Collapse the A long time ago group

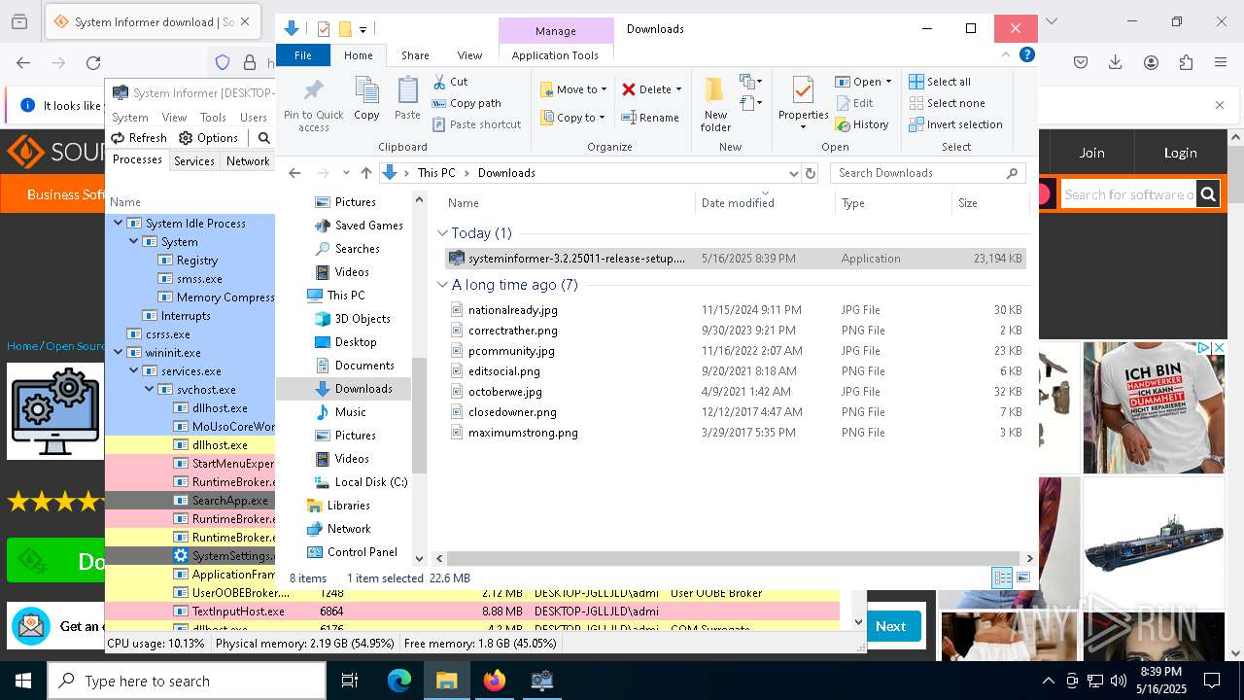[443, 285]
